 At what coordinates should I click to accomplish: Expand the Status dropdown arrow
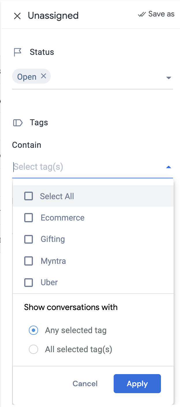pyautogui.click(x=169, y=78)
